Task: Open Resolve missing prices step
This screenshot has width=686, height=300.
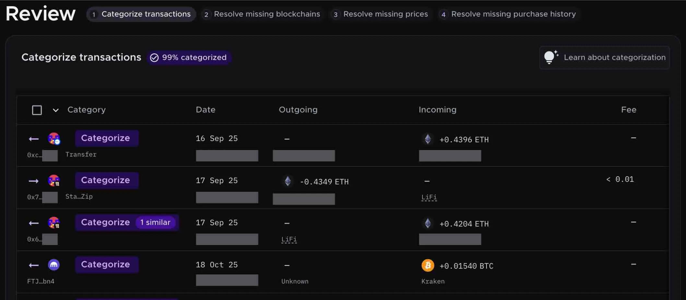Action: tap(381, 14)
